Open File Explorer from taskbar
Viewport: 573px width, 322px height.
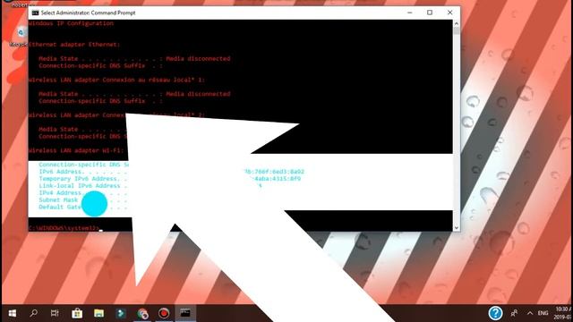point(98,313)
